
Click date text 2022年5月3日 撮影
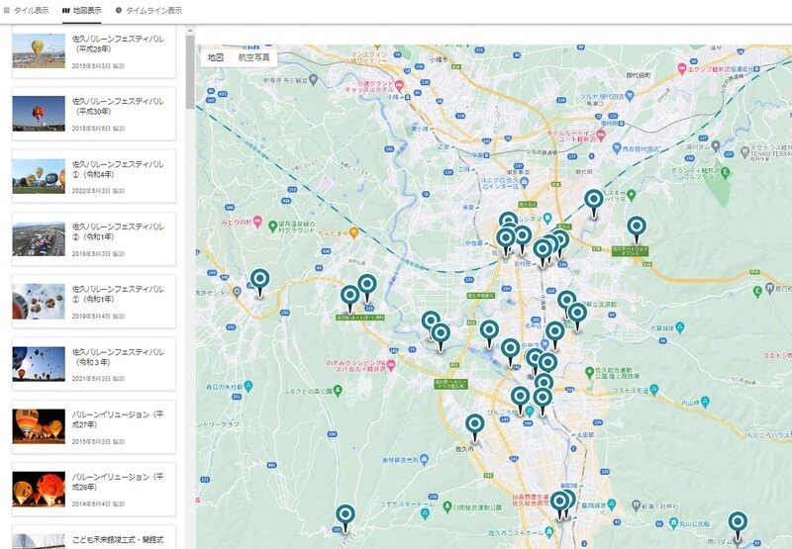pyautogui.click(x=98, y=191)
